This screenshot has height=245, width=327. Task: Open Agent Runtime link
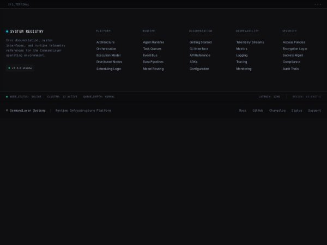coord(153,42)
